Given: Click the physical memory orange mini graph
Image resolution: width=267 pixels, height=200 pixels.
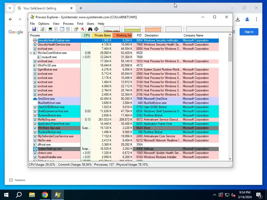Looking at the screenshot, I should tap(153, 29).
